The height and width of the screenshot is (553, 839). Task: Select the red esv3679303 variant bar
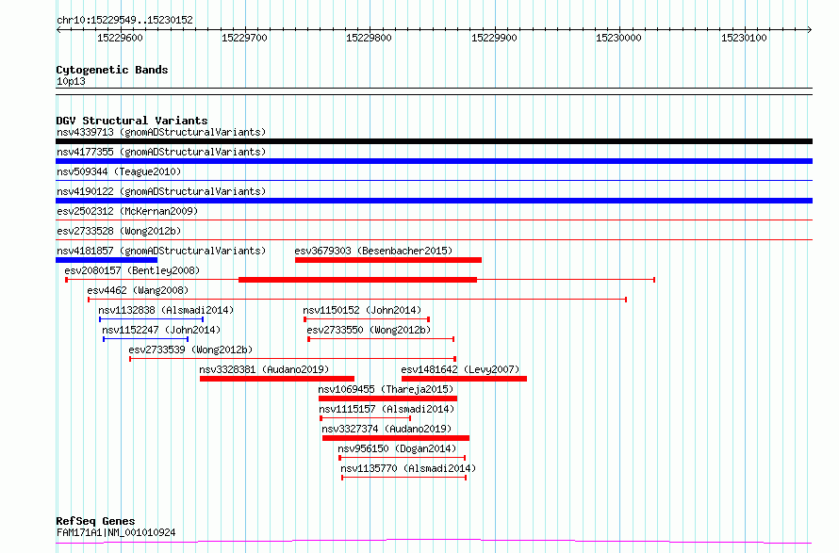pos(388,260)
